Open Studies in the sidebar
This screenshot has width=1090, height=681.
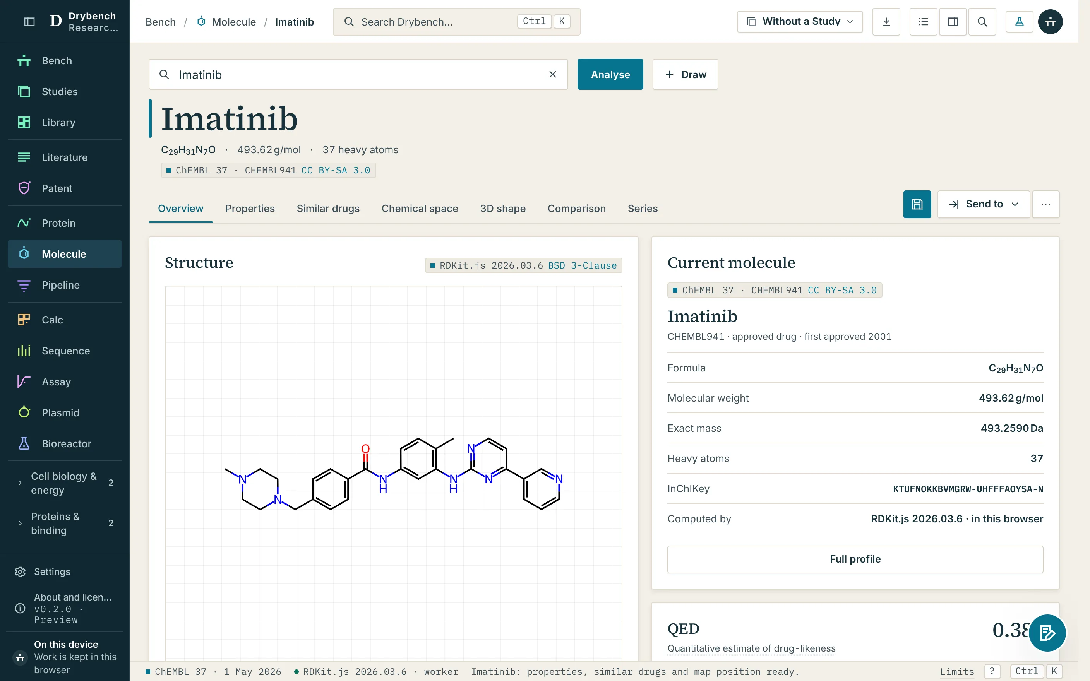pos(64,91)
